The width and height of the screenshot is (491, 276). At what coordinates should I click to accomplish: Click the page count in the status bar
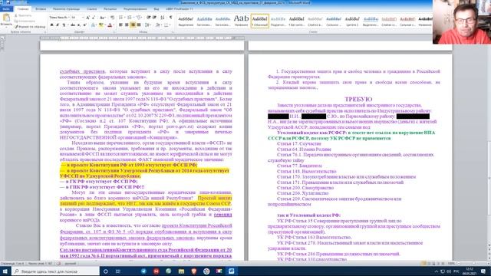(12, 264)
